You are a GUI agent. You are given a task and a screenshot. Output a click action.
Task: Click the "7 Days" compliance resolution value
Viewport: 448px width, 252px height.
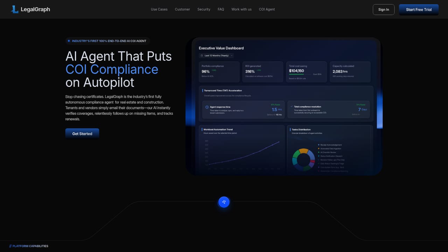click(x=362, y=110)
